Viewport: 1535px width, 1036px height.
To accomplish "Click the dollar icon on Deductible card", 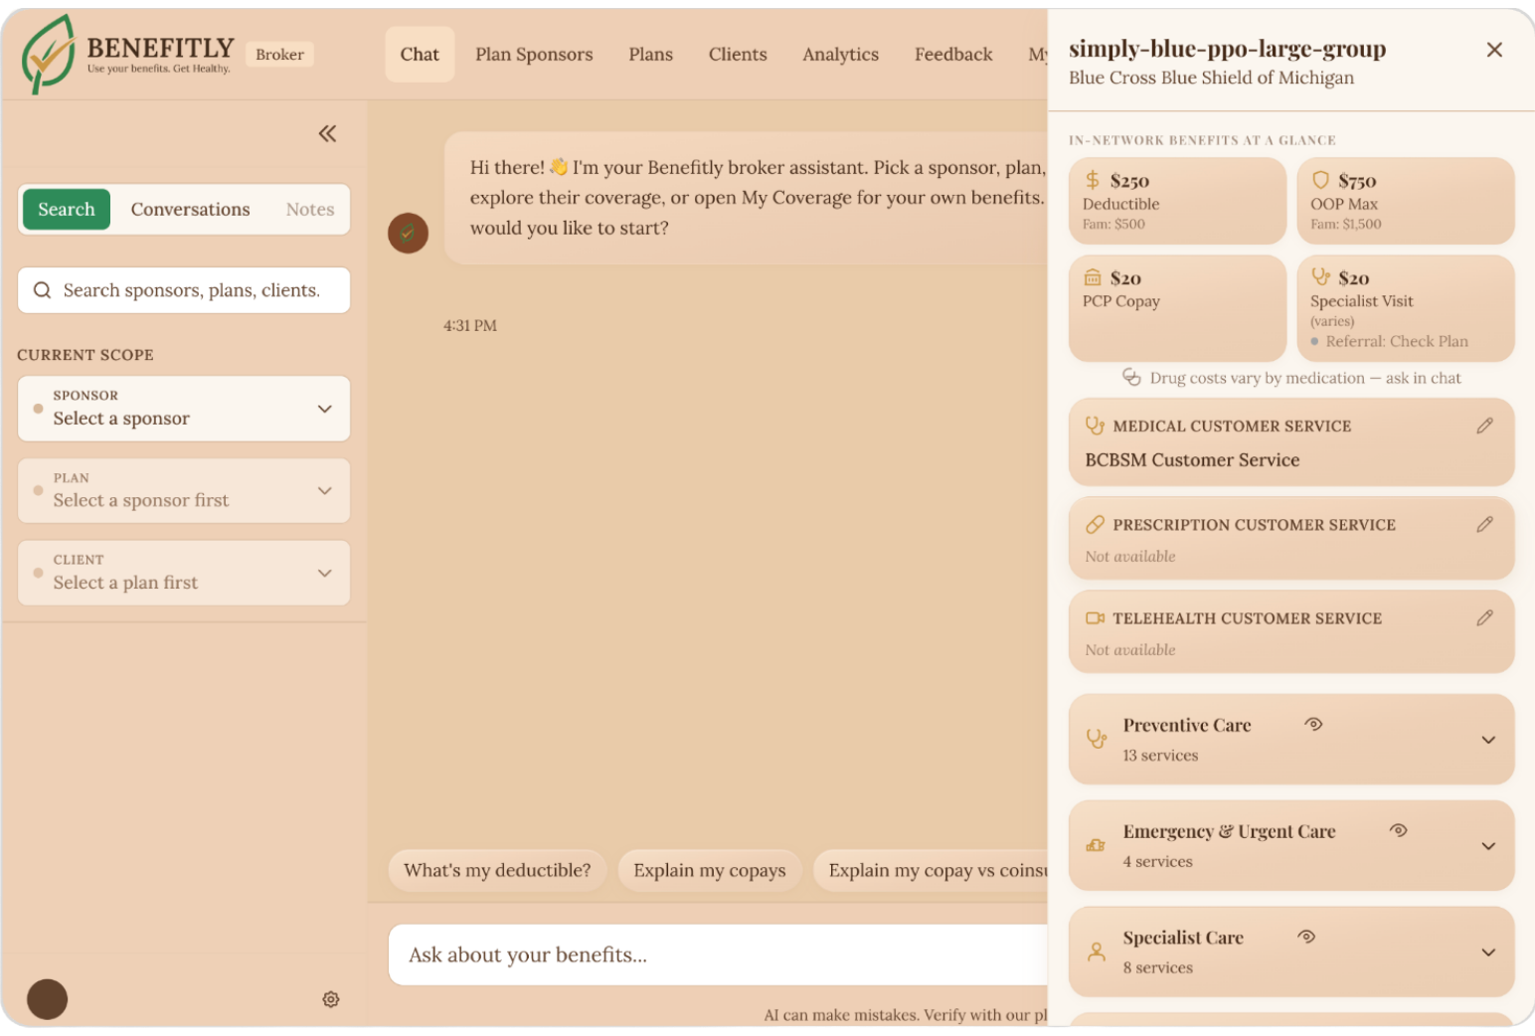I will (1093, 180).
